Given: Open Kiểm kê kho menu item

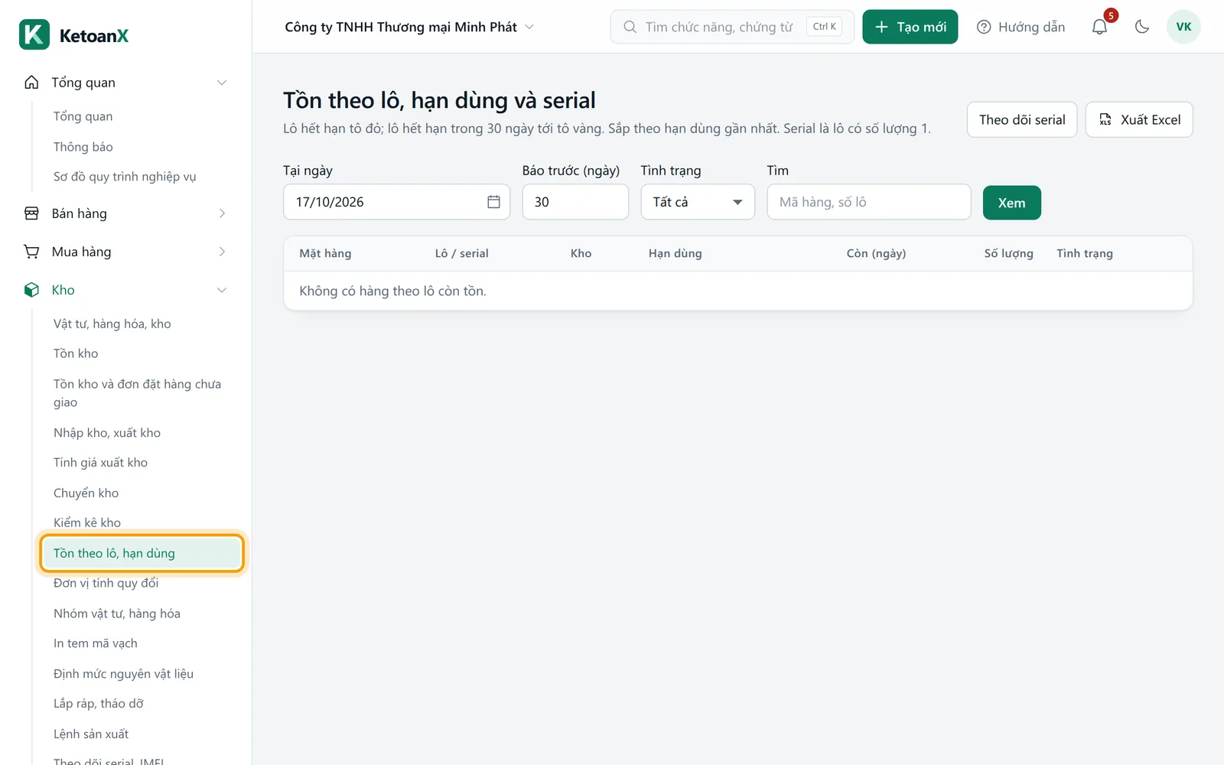Looking at the screenshot, I should 87,522.
